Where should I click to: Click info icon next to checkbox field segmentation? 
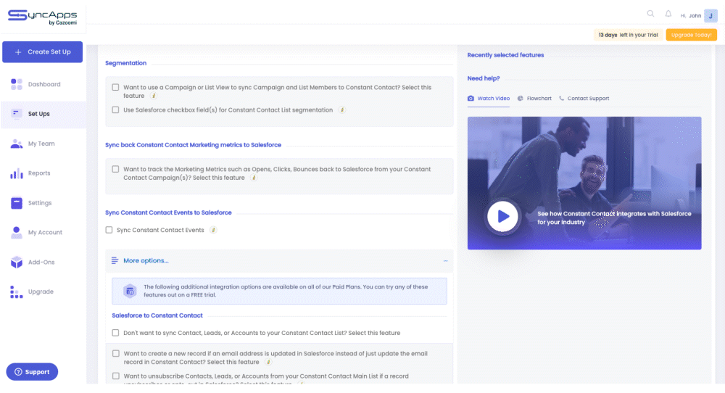(x=342, y=110)
